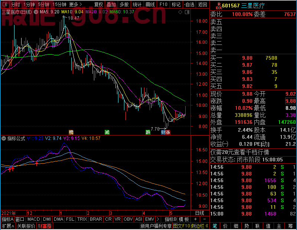Select the 指标A indicator group
Screen dimensions: 297x230
7,219
